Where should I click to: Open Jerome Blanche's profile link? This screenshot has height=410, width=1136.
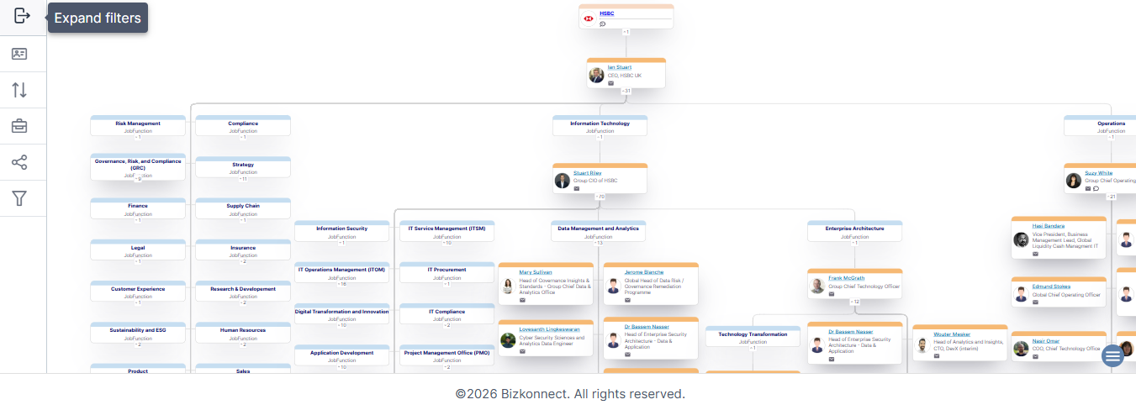click(x=644, y=272)
